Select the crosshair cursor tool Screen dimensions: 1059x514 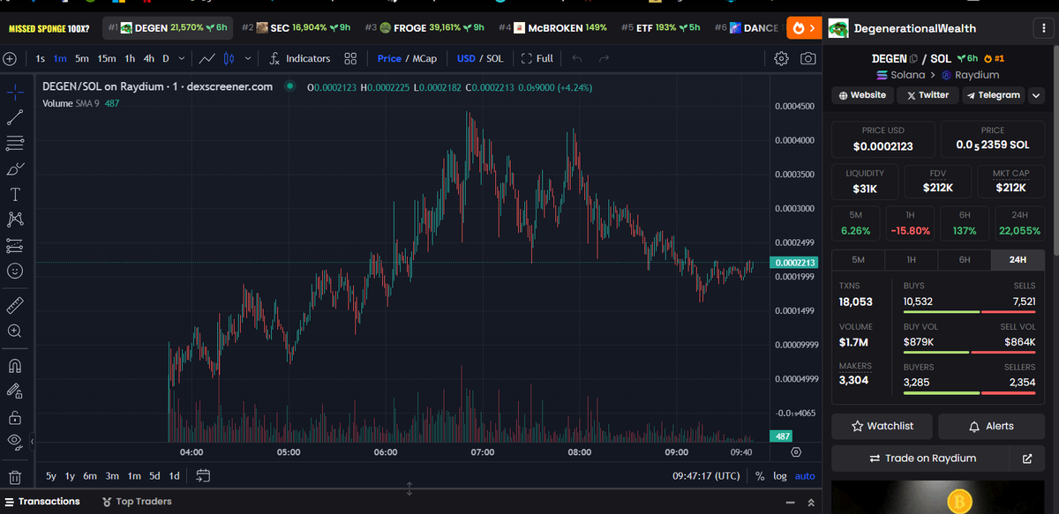tap(15, 92)
